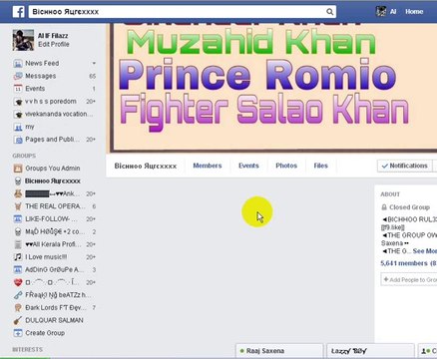Switch to the Events tab of group
Viewport: 437px width, 359px height.
tap(248, 166)
